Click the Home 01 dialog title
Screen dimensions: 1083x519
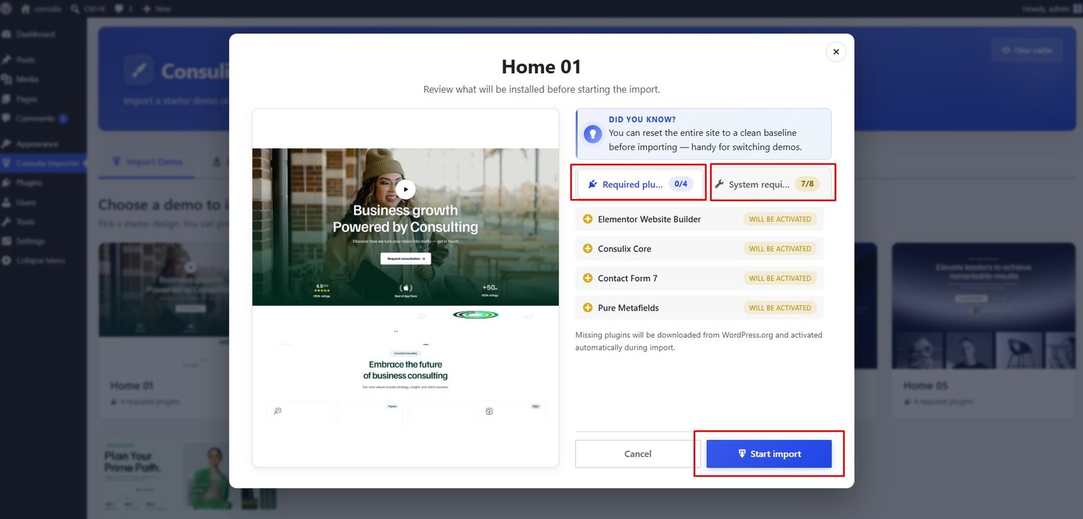(x=541, y=67)
